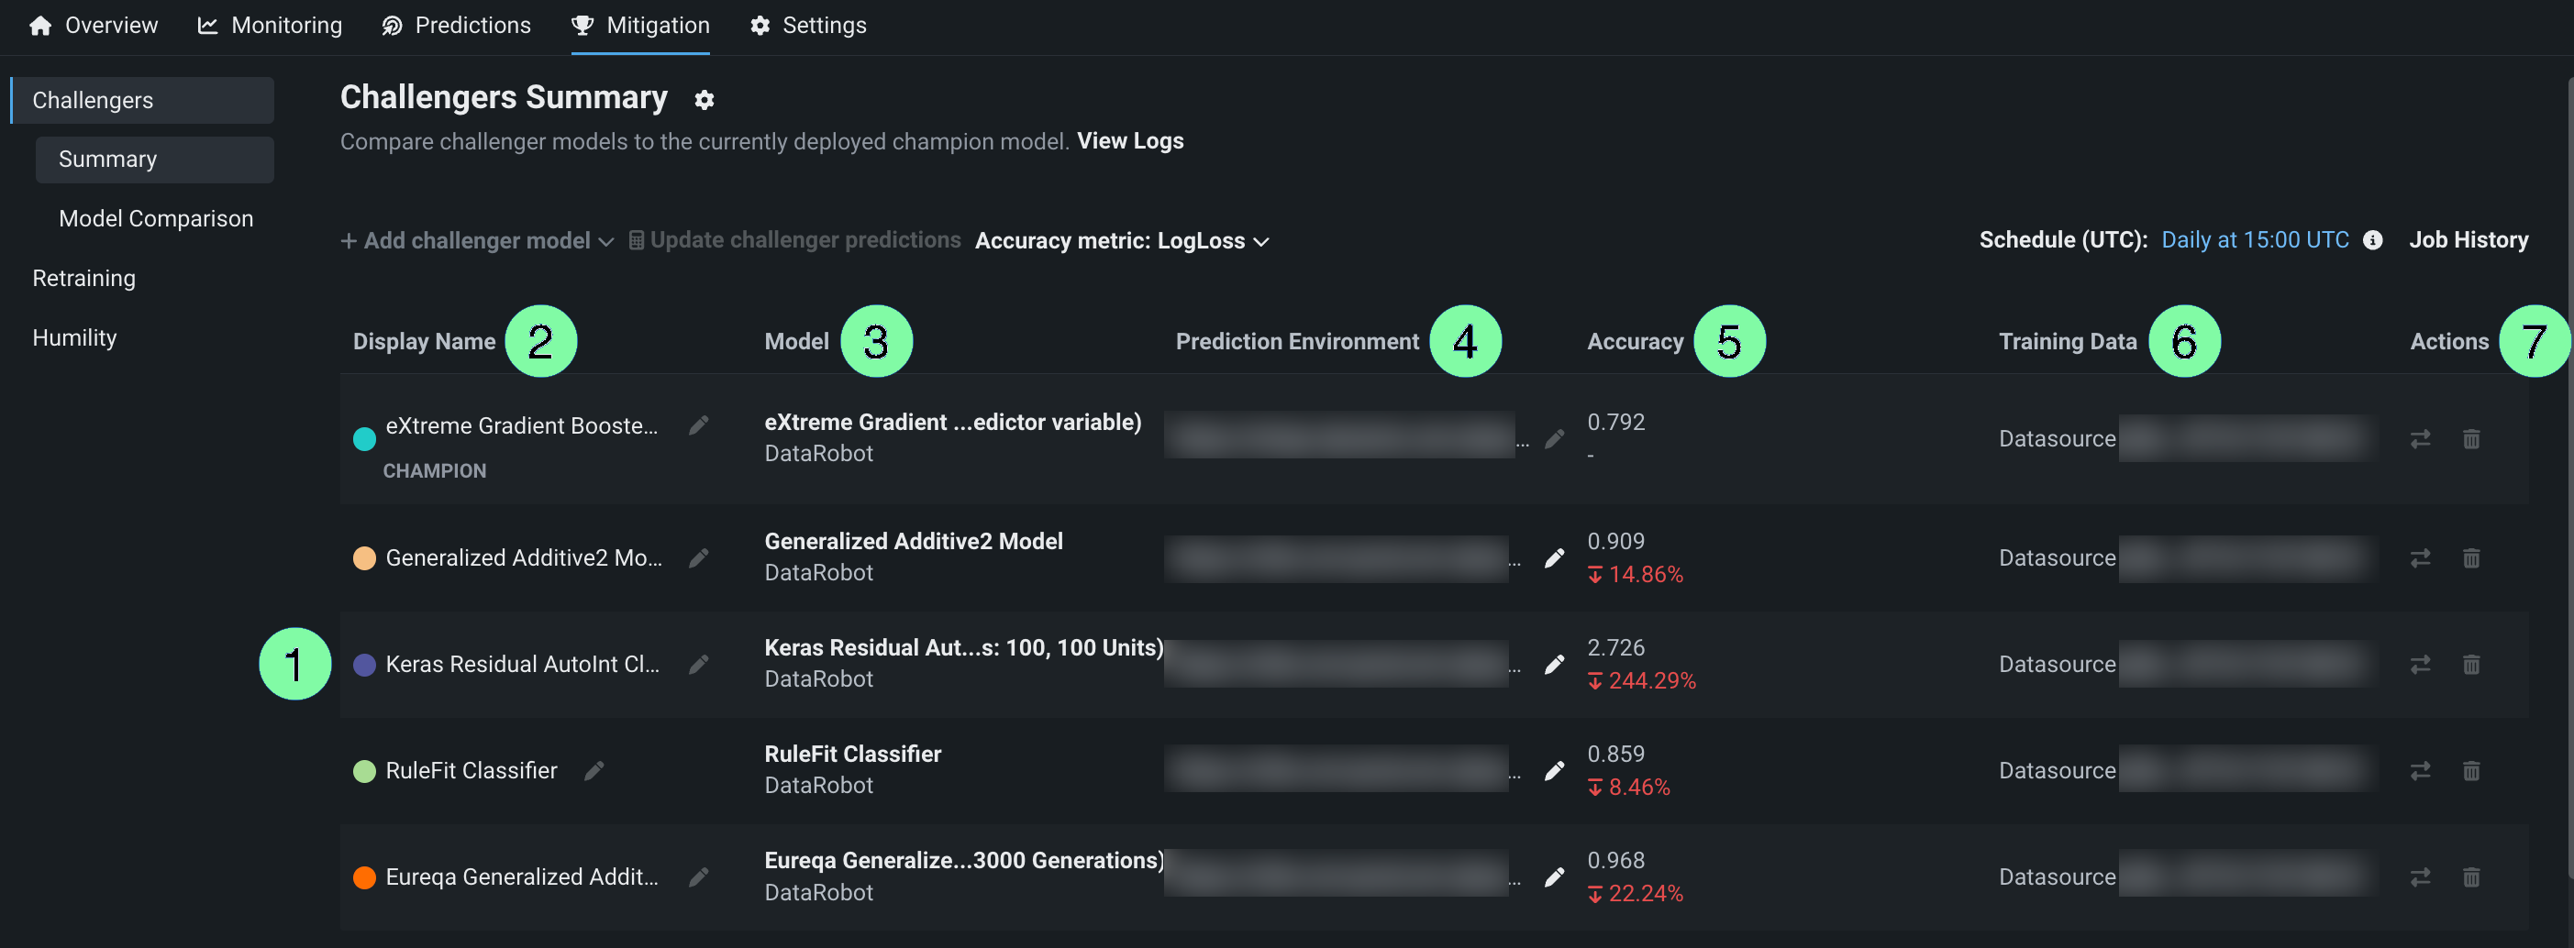Image resolution: width=2574 pixels, height=948 pixels.
Task: Edit prediction environment for Eureqa row
Action: click(x=1554, y=876)
